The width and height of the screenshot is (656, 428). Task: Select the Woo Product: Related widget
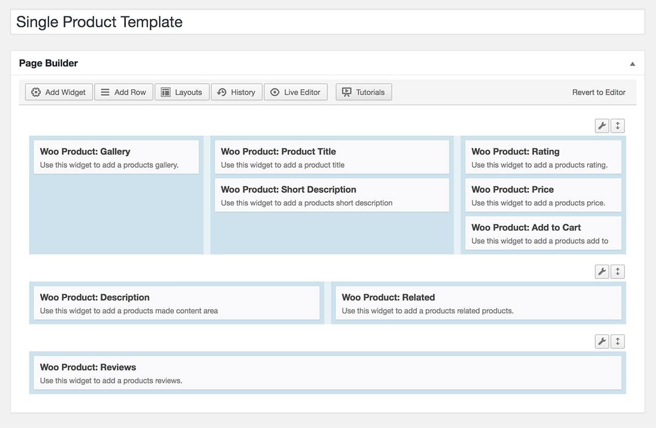(x=478, y=303)
